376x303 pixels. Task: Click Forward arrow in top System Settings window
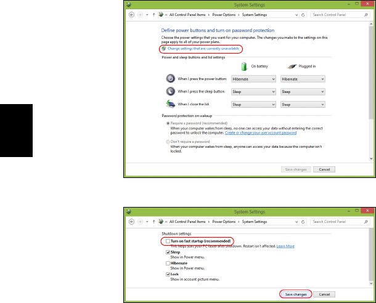click(140, 15)
